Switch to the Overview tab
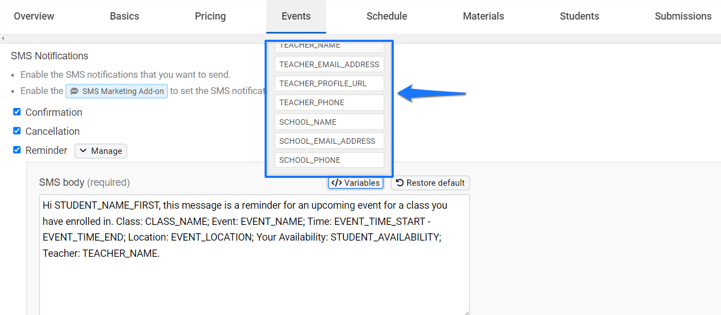Image resolution: width=721 pixels, height=315 pixels. point(34,16)
